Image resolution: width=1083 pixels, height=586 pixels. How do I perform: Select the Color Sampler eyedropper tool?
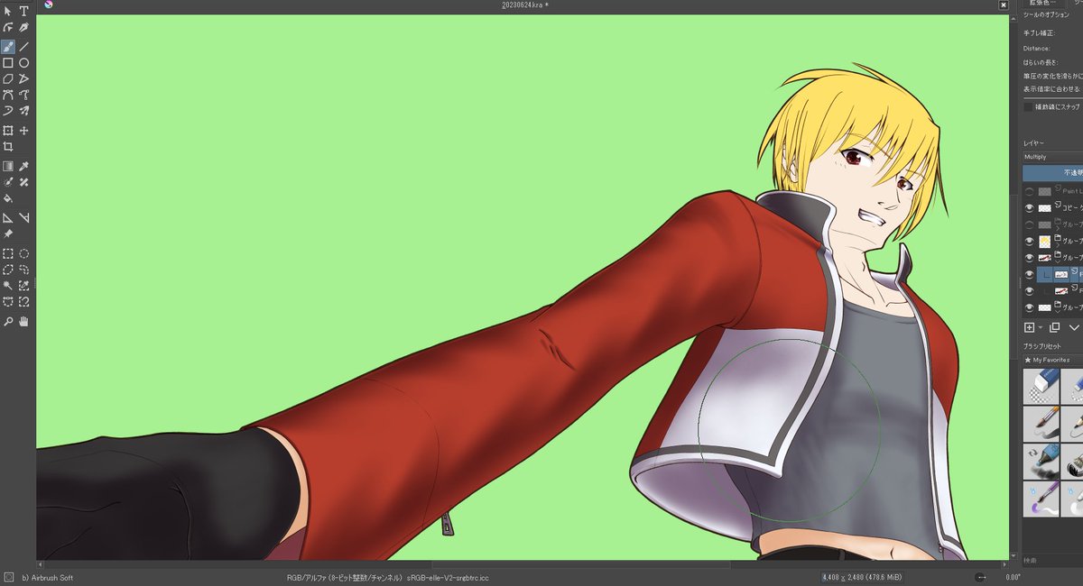[x=24, y=166]
